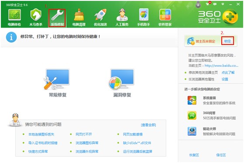Screen dimensions: 244x163
Task: Open 网页打不开 problem link
Action: pos(84,134)
